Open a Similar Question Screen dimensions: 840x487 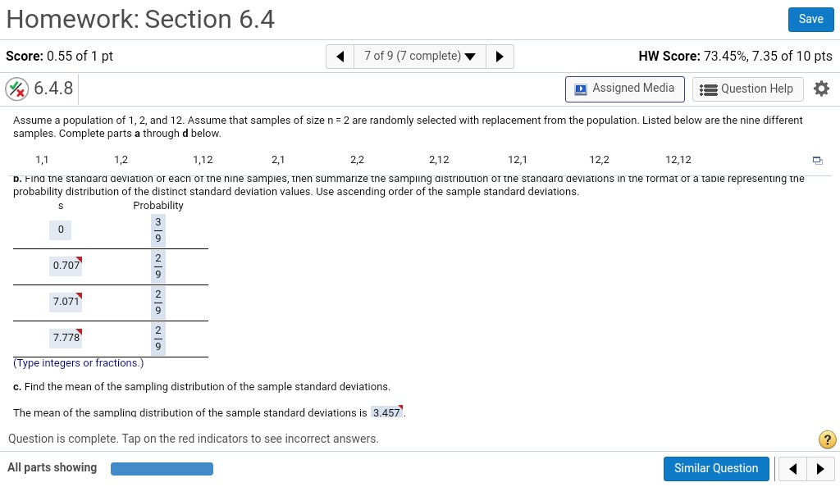716,469
